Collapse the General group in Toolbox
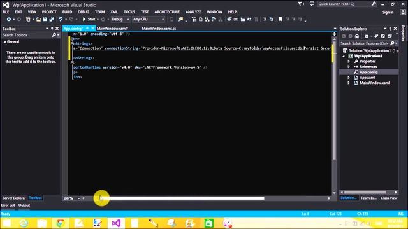Screen dimensions: 408x229 pyautogui.click(x=4, y=42)
